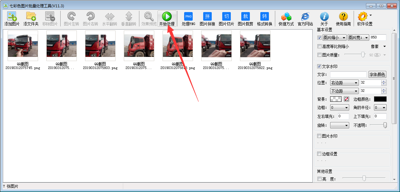Open the 图片宽 dropdown
The image size is (400, 192).
358,38
